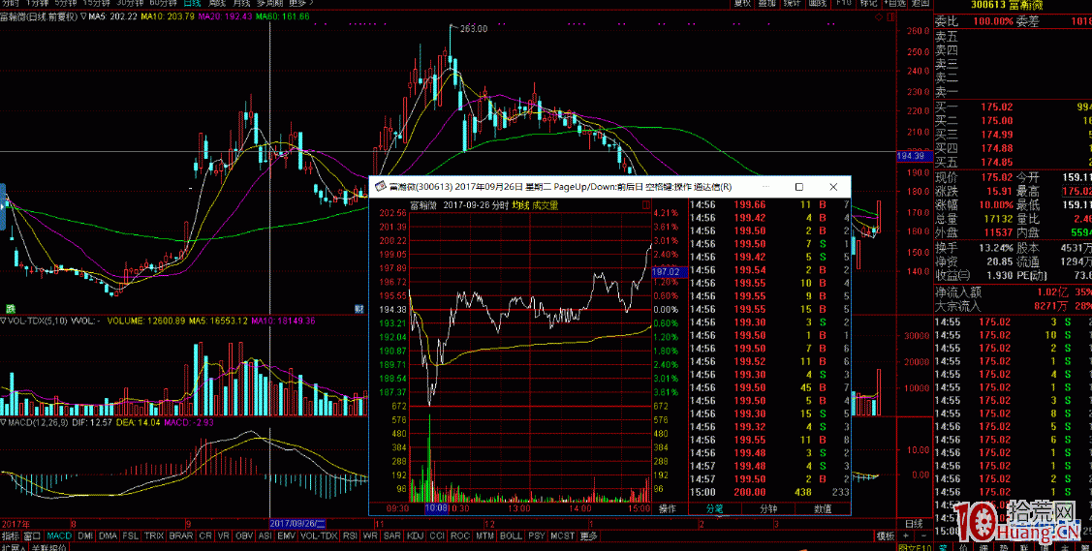Image resolution: width=1092 pixels, height=551 pixels.
Task: Select the WR indicator tab
Action: pos(370,536)
